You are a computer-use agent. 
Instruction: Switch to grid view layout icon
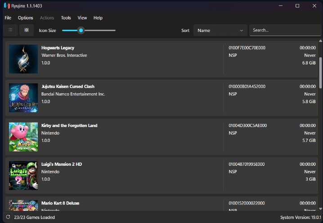[x=27, y=30]
